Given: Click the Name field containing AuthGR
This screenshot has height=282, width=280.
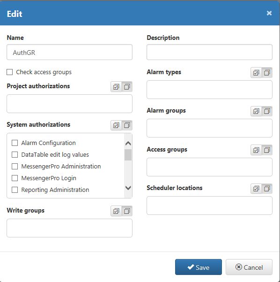Looking at the screenshot, I should (x=69, y=52).
